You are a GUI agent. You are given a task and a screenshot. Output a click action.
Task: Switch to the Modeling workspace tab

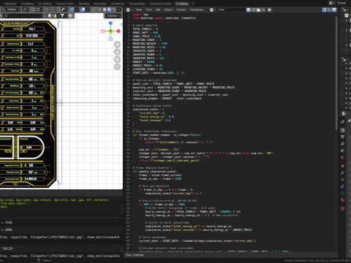coord(10,4)
